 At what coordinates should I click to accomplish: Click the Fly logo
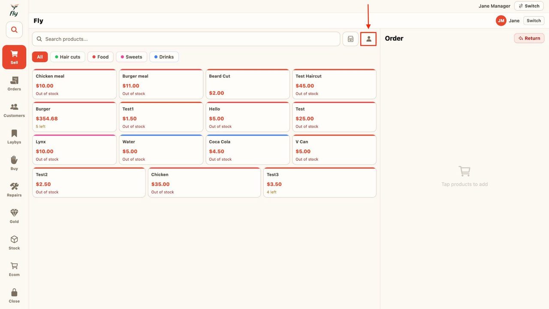(x=14, y=10)
